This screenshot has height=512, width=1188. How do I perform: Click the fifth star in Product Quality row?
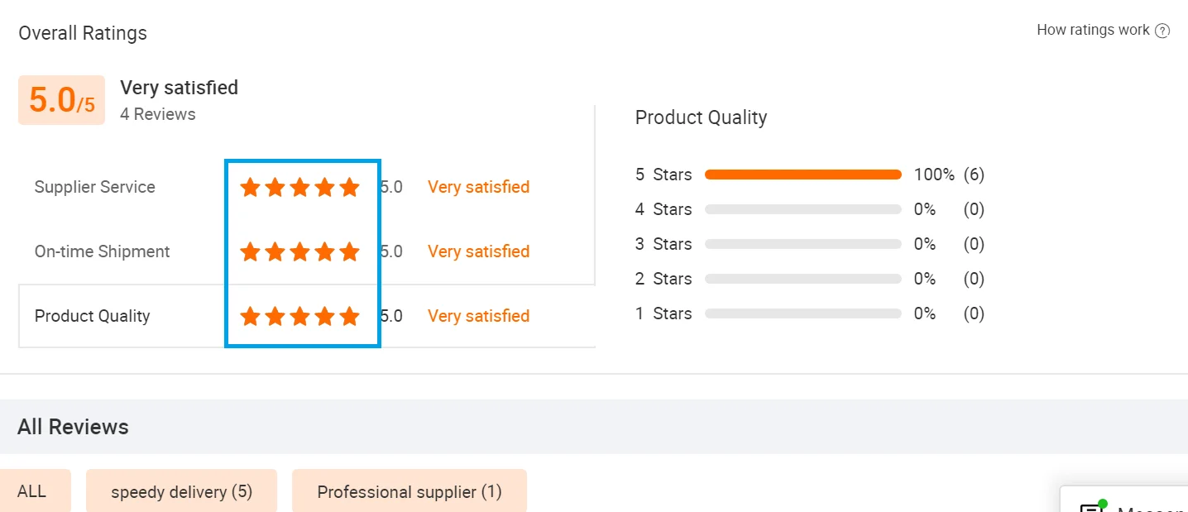coord(350,316)
